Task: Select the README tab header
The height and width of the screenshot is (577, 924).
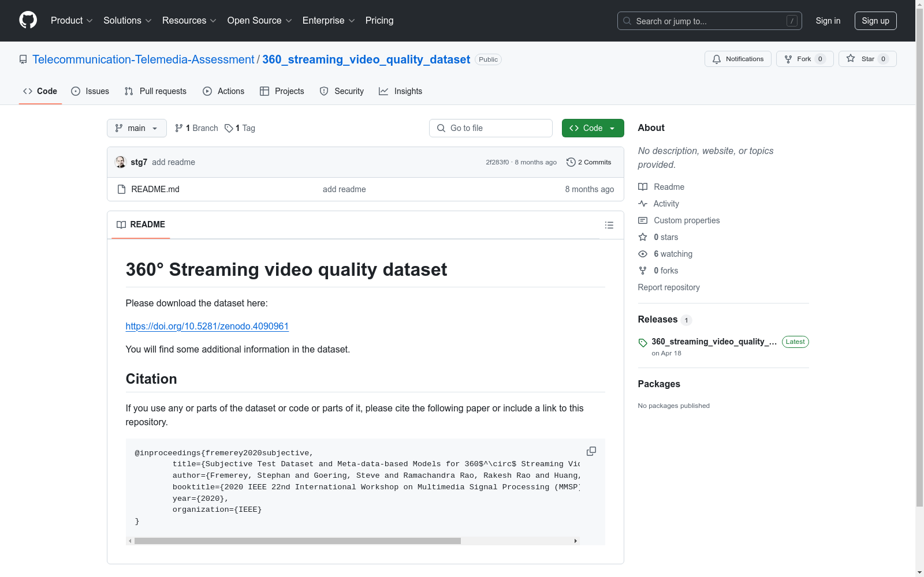Action: (141, 224)
